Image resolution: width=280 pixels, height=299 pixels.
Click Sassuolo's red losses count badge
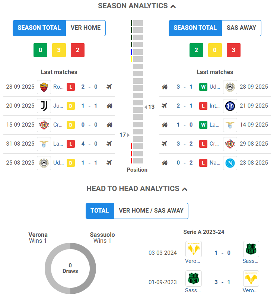click(x=233, y=50)
